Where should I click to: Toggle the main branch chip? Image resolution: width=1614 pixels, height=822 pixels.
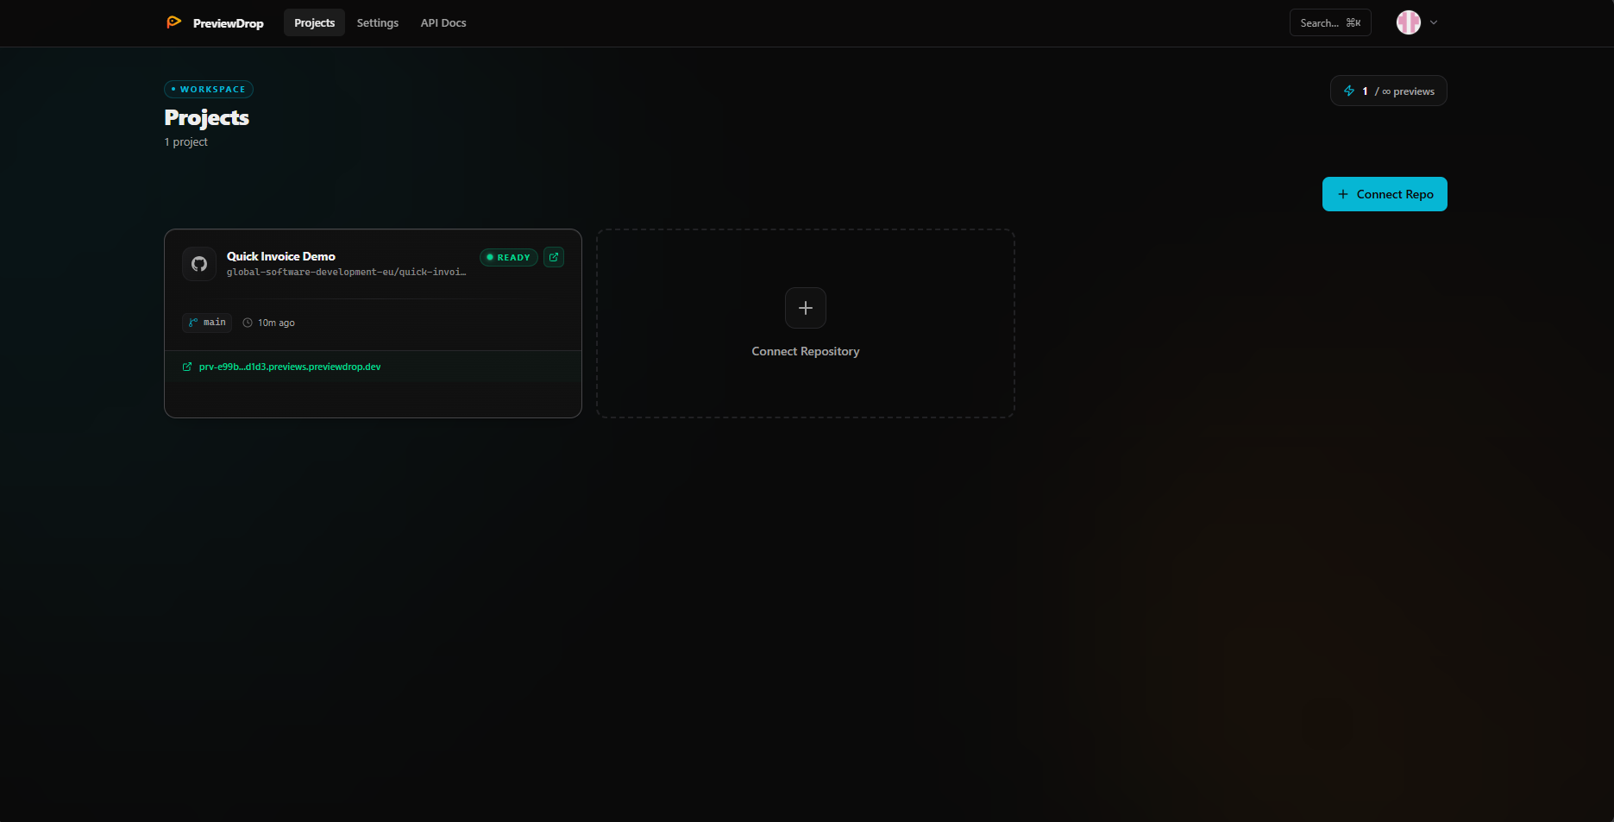click(x=206, y=323)
